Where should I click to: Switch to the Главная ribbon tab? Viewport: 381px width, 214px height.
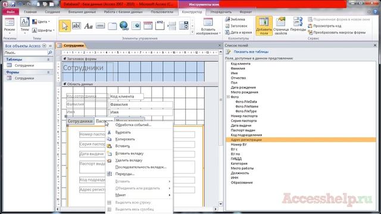tap(30, 12)
